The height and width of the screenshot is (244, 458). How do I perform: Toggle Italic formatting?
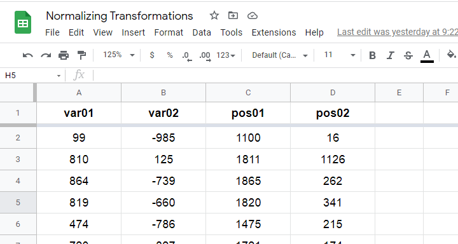coord(390,55)
